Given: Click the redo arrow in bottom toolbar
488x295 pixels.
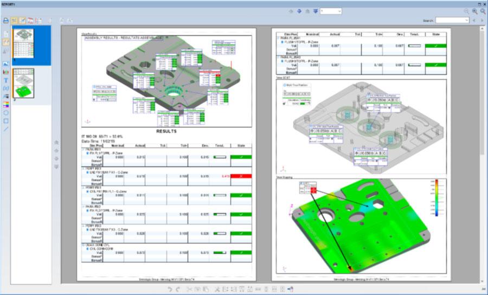Looking at the screenshot, I should click(178, 290).
